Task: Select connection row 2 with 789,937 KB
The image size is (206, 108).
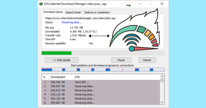Action: tap(101, 86)
